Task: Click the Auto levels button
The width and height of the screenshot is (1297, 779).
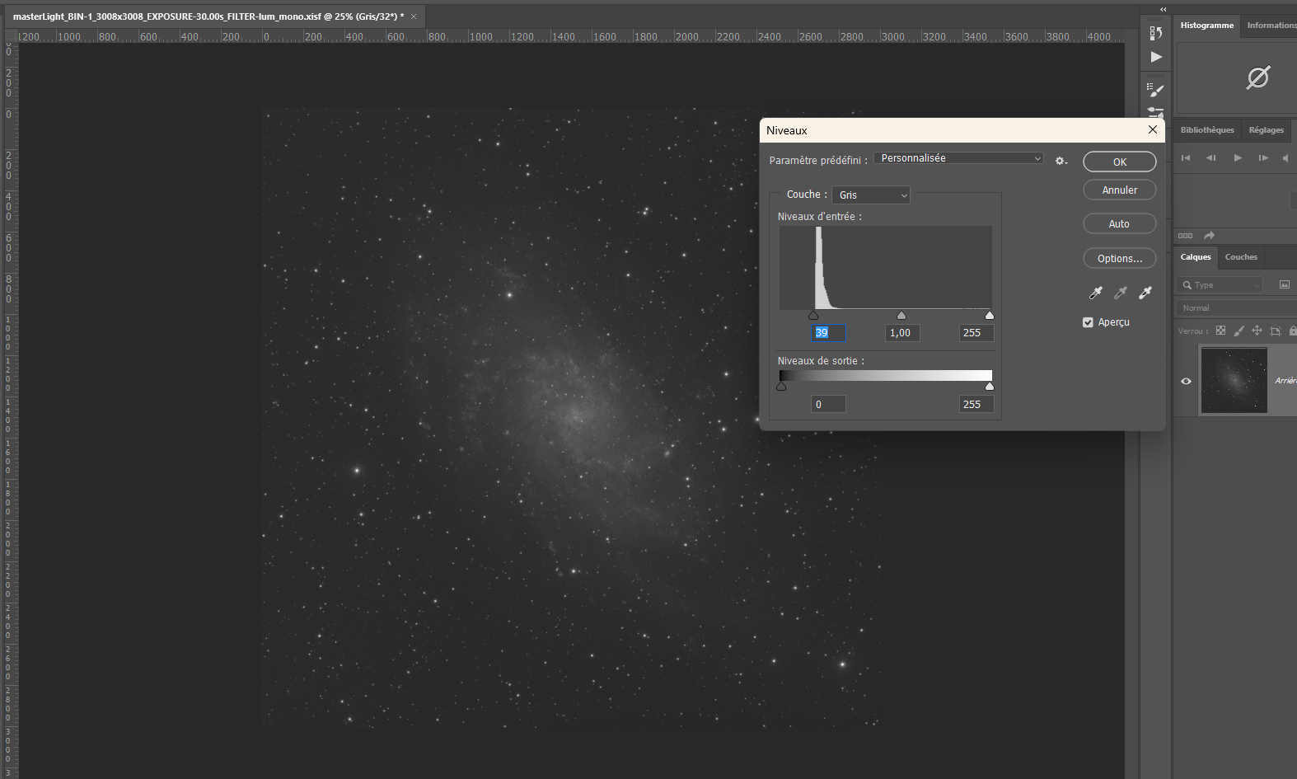Action: [x=1120, y=224]
